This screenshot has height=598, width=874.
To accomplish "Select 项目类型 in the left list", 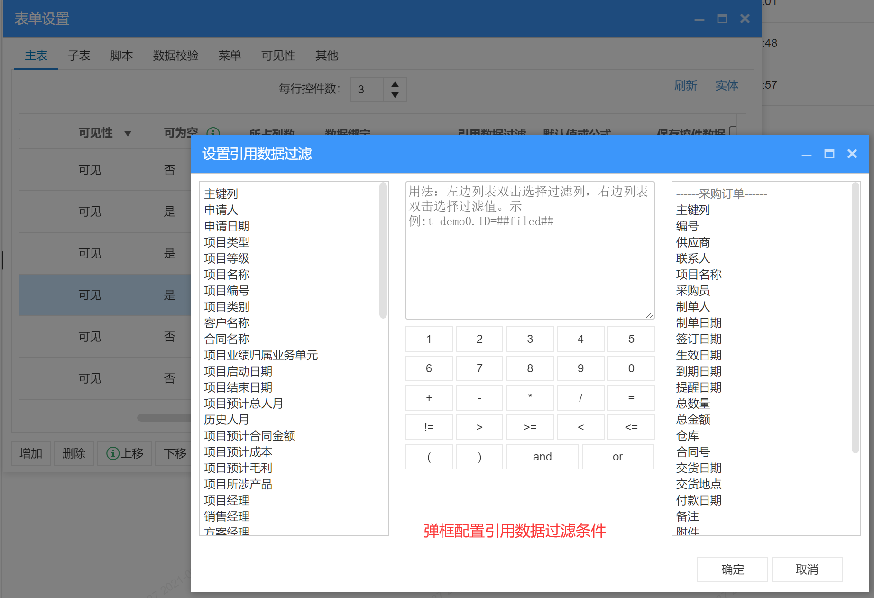I will click(x=227, y=242).
